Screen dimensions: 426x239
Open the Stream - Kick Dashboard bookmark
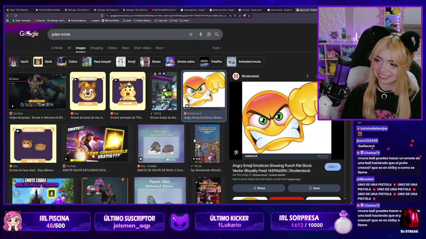click(x=22, y=21)
